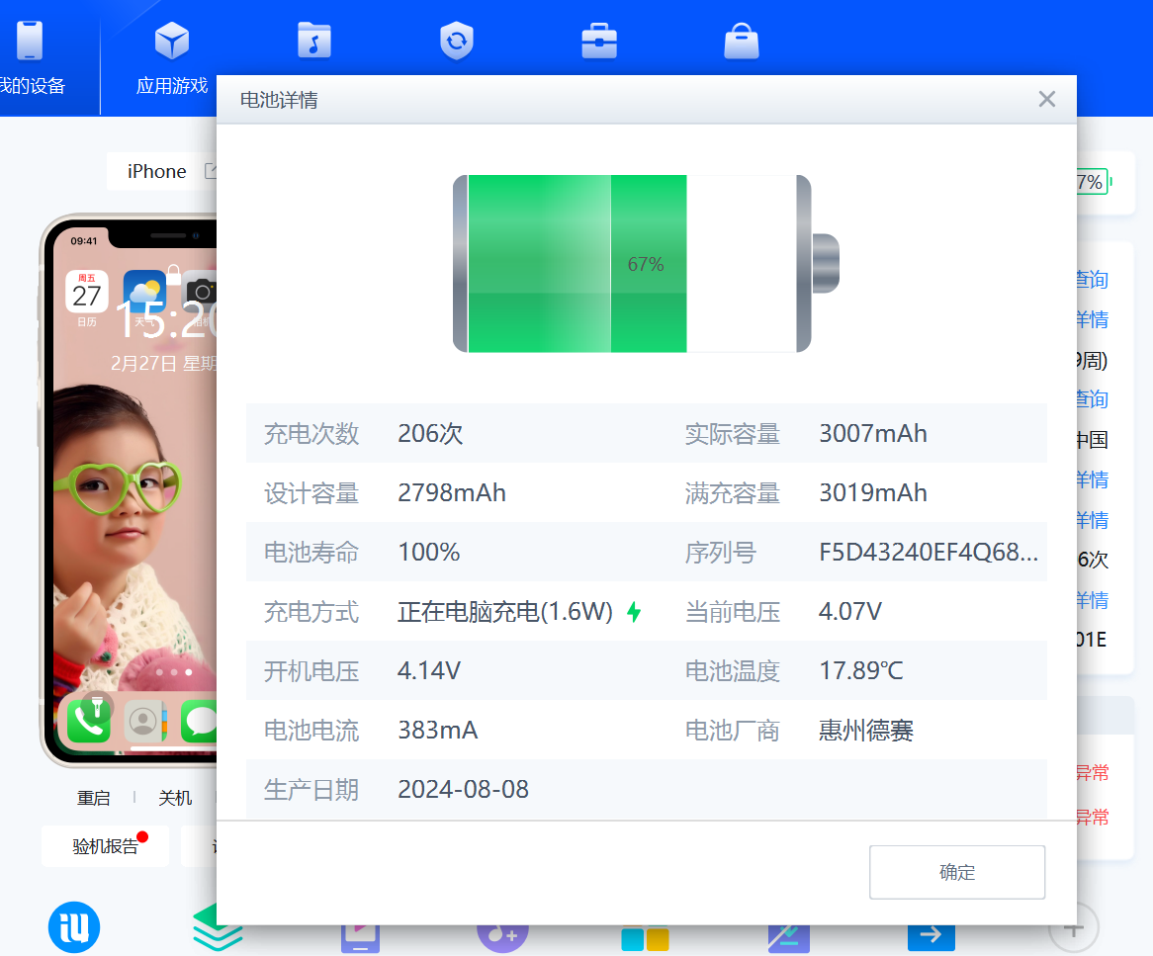Click the round plus add-shortcut icon
This screenshot has height=956, width=1153.
1073,927
